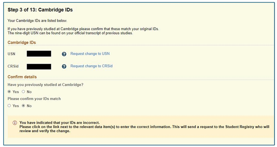Click the IDs are incorrect warning text
The image size is (277, 147).
(59, 122)
